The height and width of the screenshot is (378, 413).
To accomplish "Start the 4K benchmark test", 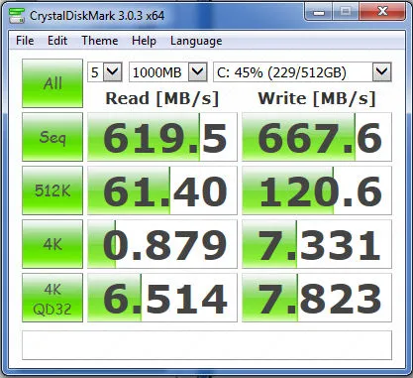I will coord(52,244).
